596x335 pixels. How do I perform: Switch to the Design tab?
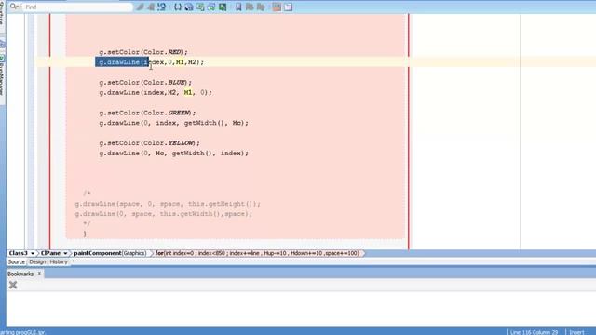37,261
